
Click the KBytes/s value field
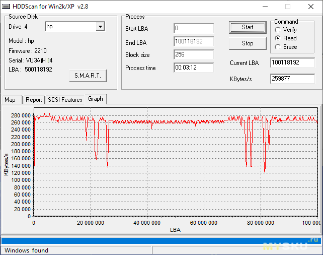pos(292,79)
